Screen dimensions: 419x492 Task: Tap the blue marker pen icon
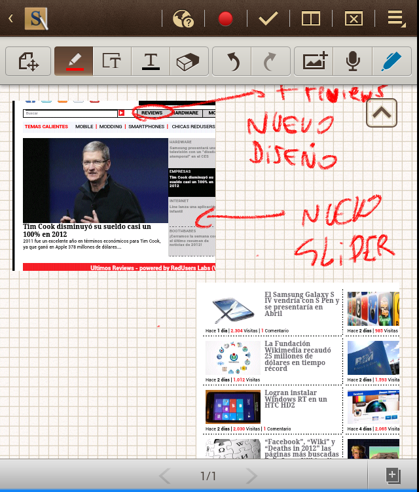coord(392,61)
